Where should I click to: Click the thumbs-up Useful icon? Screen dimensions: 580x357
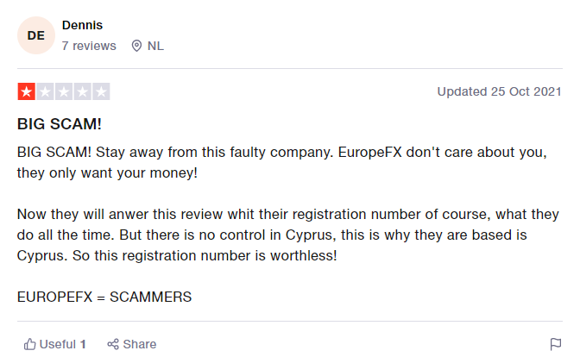tap(29, 344)
